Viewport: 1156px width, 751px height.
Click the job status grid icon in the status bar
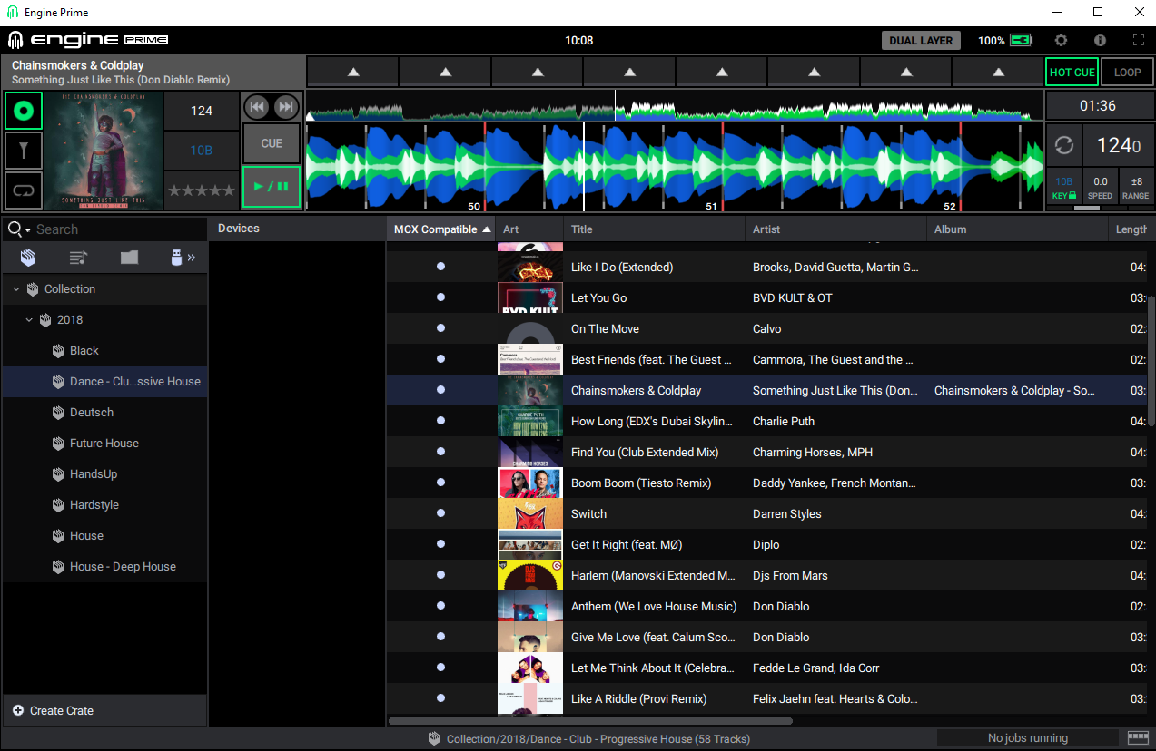1138,737
